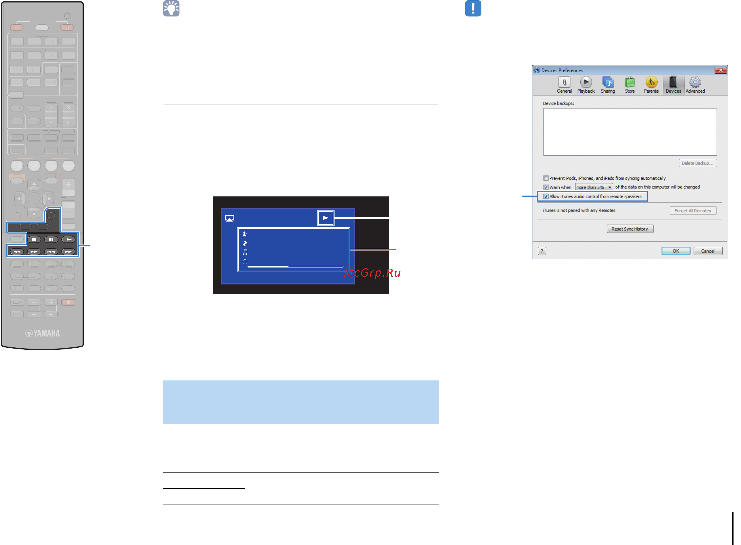The image size is (741, 545).
Task: Click the stop button on the remote
Action: click(34, 240)
